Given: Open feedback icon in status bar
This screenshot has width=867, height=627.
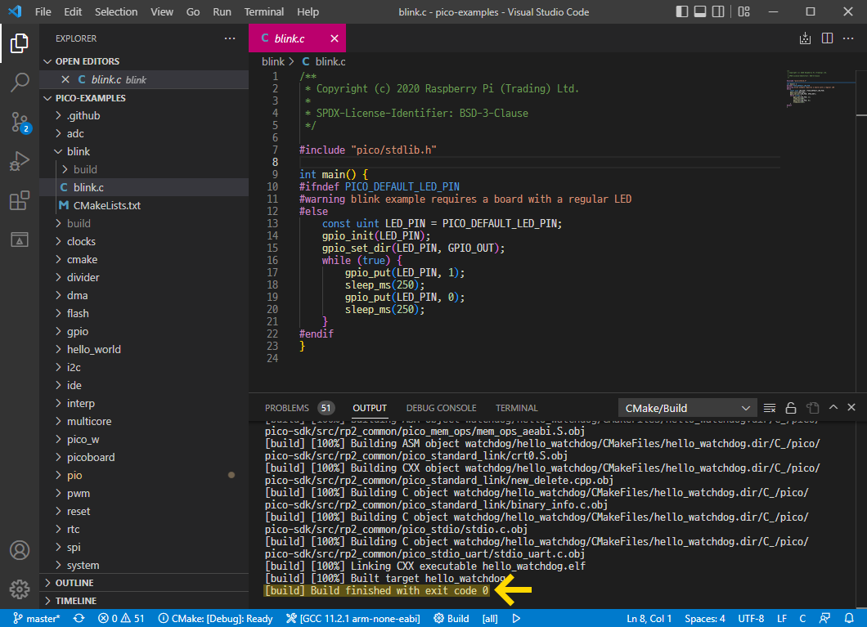Looking at the screenshot, I should click(x=824, y=618).
